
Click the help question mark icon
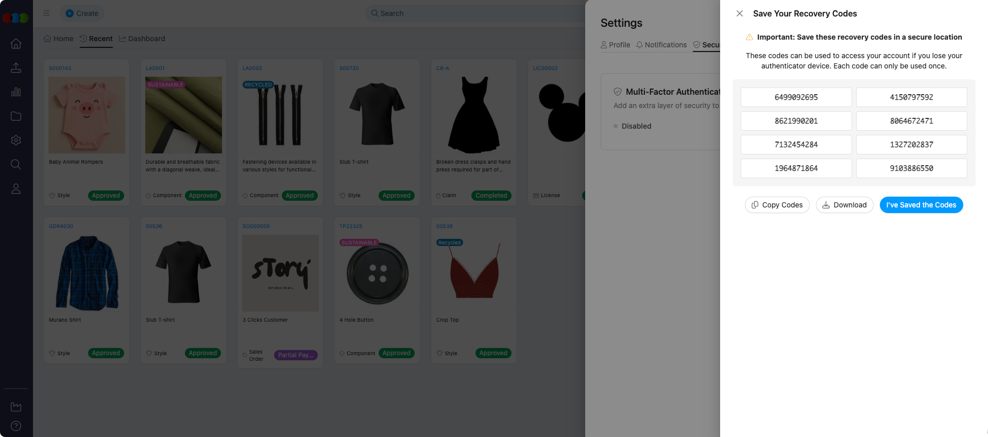[x=16, y=426]
